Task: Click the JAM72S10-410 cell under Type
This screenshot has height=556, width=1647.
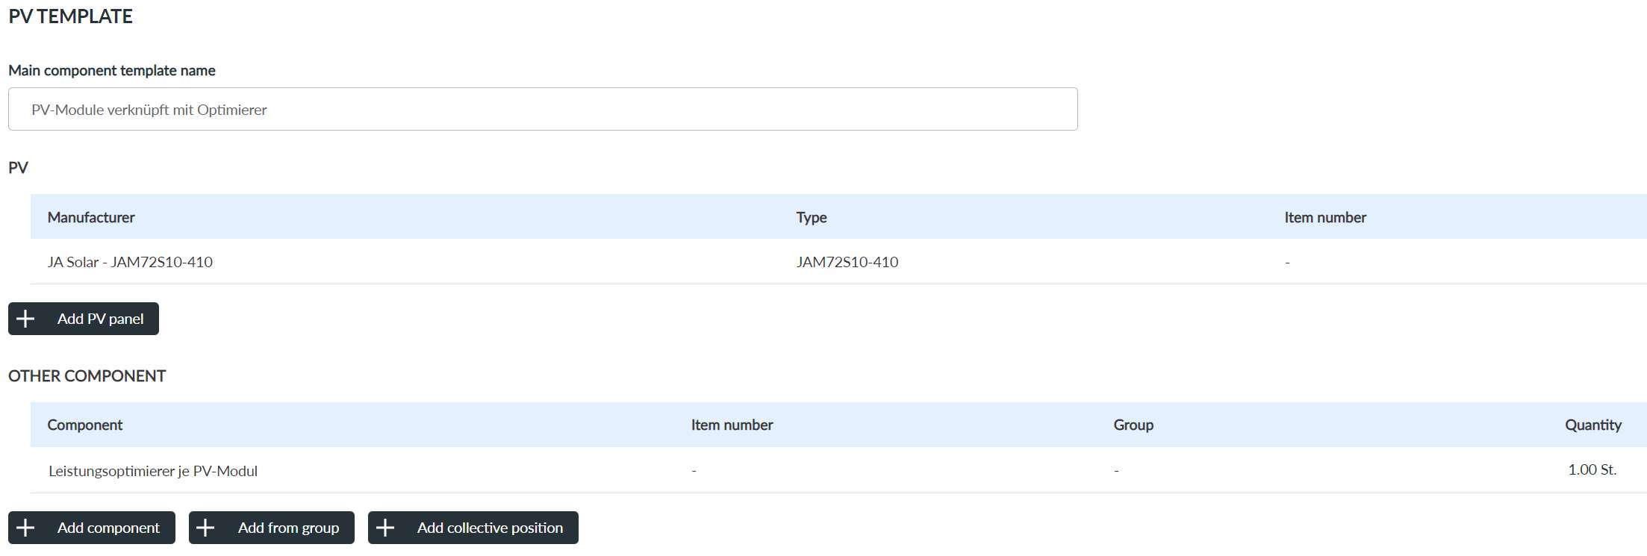Action: (x=847, y=262)
